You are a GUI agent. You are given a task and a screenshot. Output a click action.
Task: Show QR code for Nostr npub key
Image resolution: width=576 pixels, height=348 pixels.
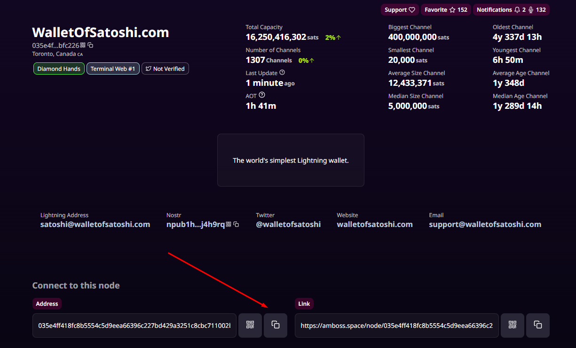[x=229, y=225]
